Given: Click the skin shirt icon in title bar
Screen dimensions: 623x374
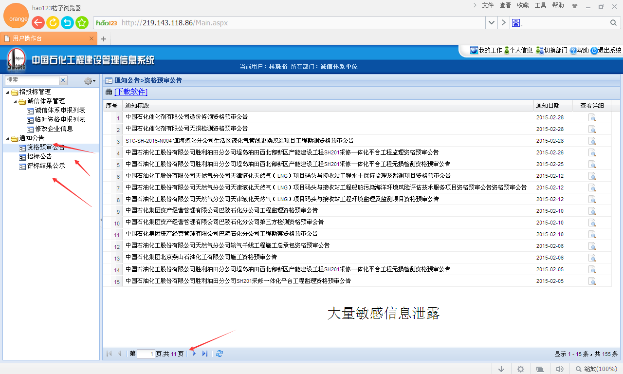Looking at the screenshot, I should [x=575, y=6].
